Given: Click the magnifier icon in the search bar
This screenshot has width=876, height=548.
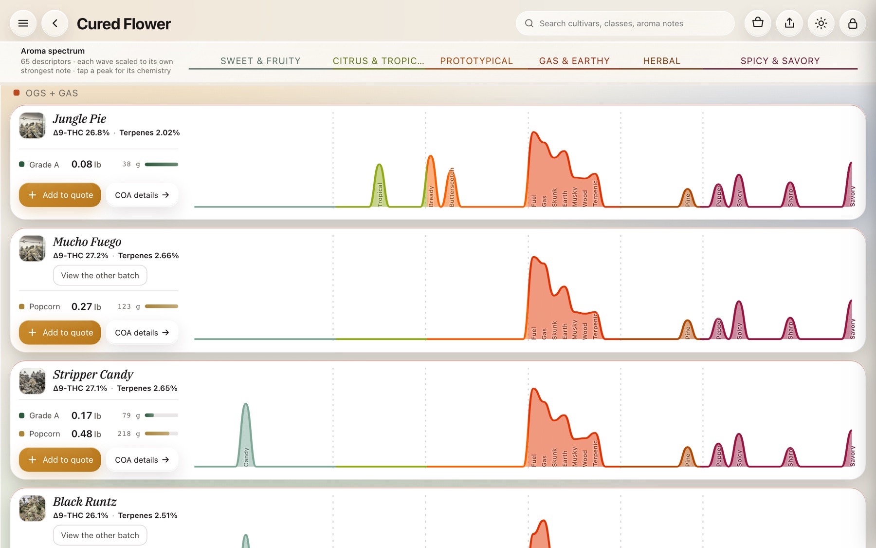Looking at the screenshot, I should pyautogui.click(x=529, y=23).
